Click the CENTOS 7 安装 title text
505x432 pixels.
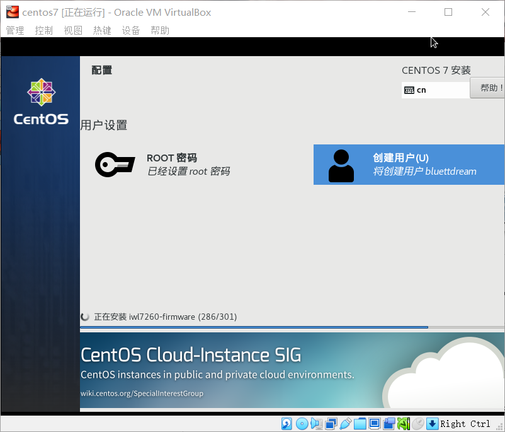[x=436, y=70]
